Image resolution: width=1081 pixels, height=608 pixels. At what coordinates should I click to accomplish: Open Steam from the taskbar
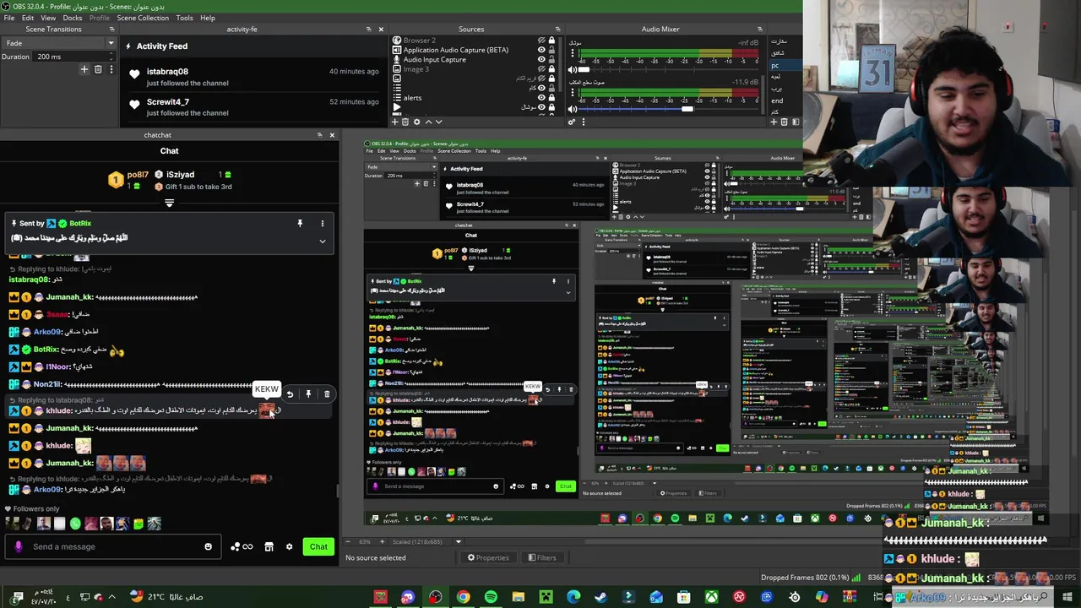(600, 597)
